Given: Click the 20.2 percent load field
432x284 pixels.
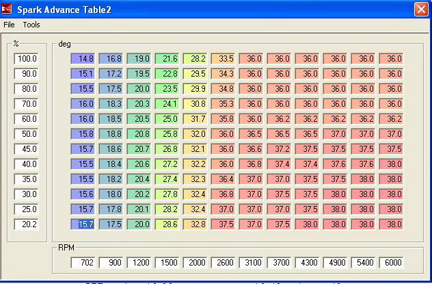Looking at the screenshot, I should [x=26, y=224].
